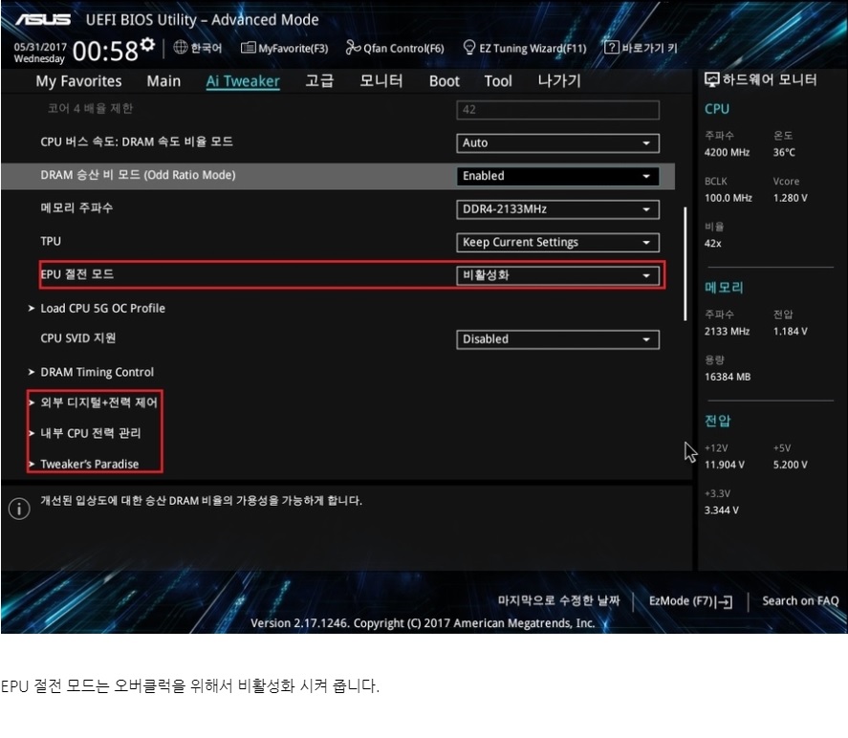Select DRAM 승산 비 모드 (Odd Ratio Mode) row label
848x738 pixels.
138,175
